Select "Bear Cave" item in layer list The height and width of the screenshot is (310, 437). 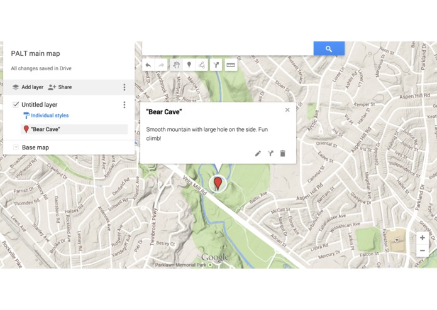tap(74, 129)
